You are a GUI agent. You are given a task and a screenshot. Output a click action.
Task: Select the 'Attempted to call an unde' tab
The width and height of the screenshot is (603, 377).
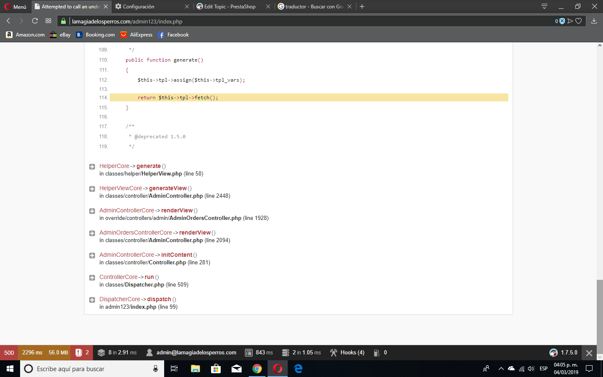pos(71,7)
